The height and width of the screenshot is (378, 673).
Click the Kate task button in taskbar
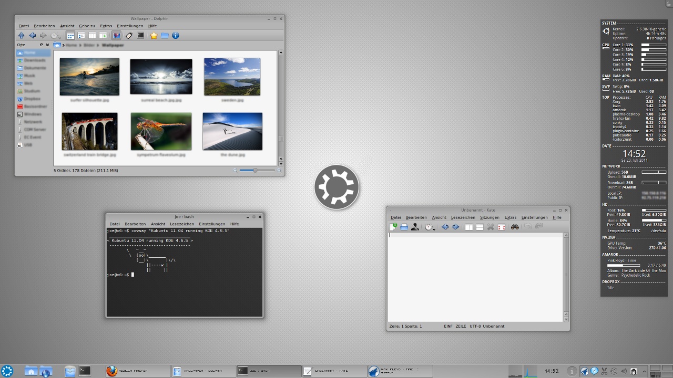334,371
